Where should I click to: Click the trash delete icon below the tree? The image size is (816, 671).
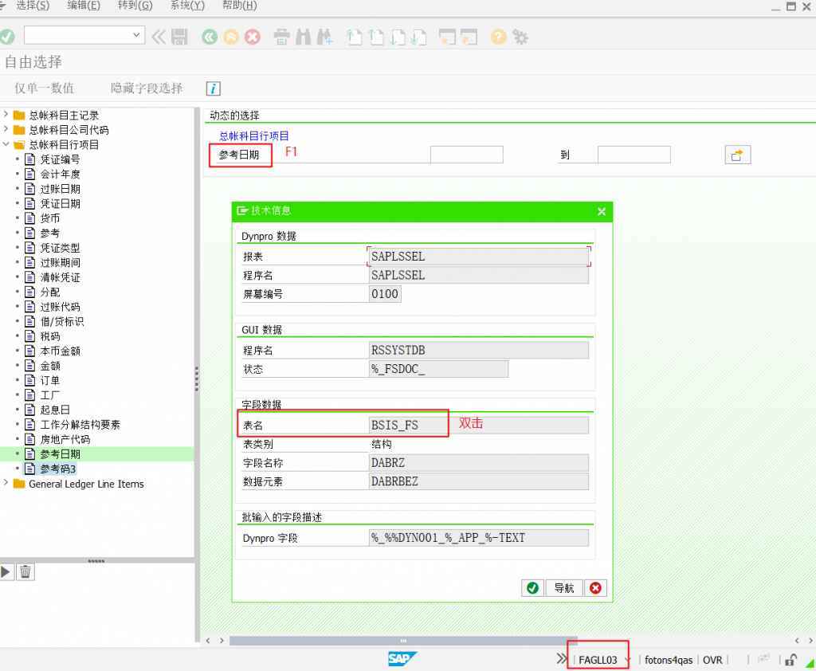[x=25, y=571]
